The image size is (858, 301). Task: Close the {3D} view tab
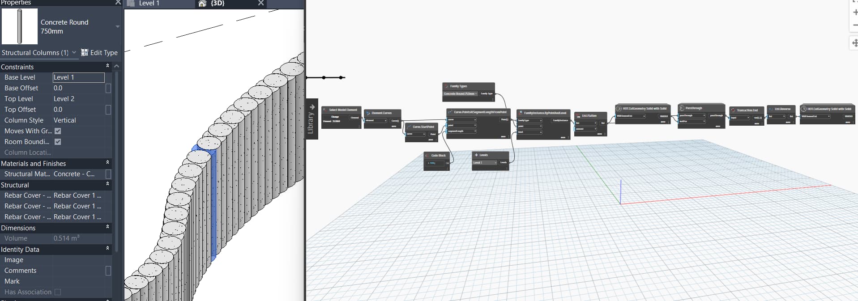261,3
